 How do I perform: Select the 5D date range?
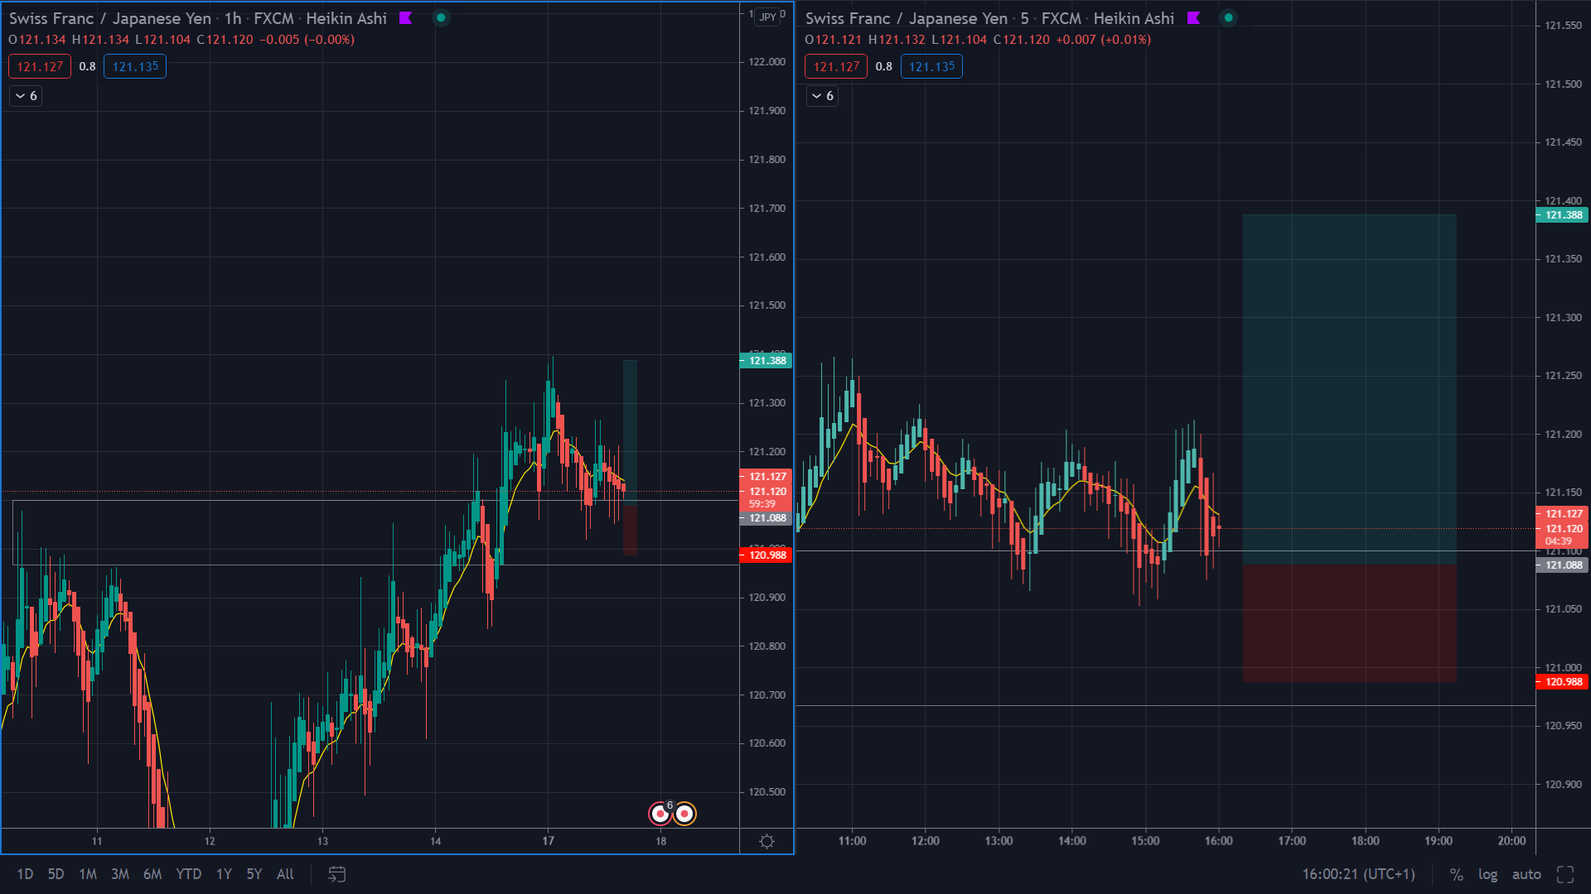[x=56, y=874]
